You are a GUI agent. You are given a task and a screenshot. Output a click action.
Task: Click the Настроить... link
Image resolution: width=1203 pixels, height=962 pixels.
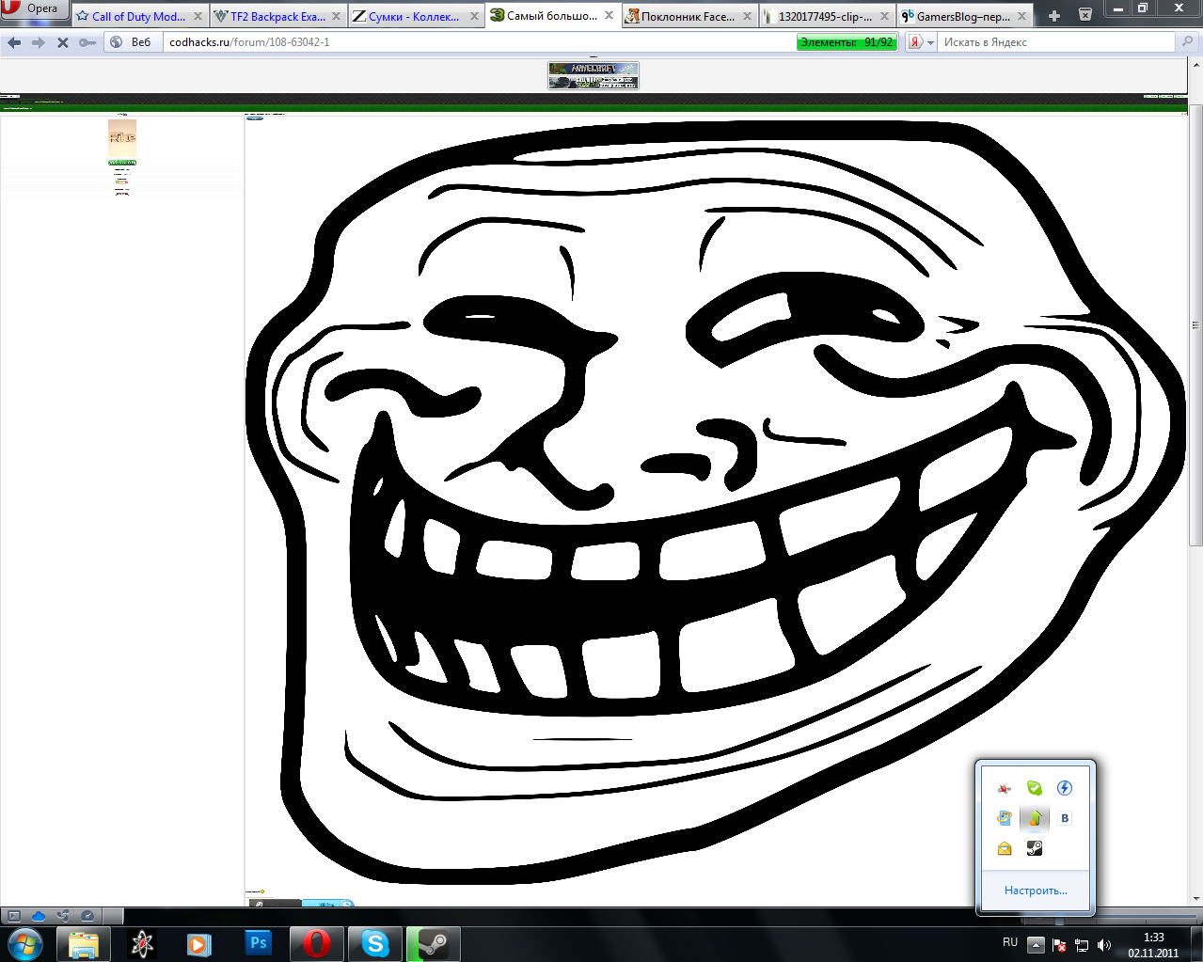pos(1036,891)
